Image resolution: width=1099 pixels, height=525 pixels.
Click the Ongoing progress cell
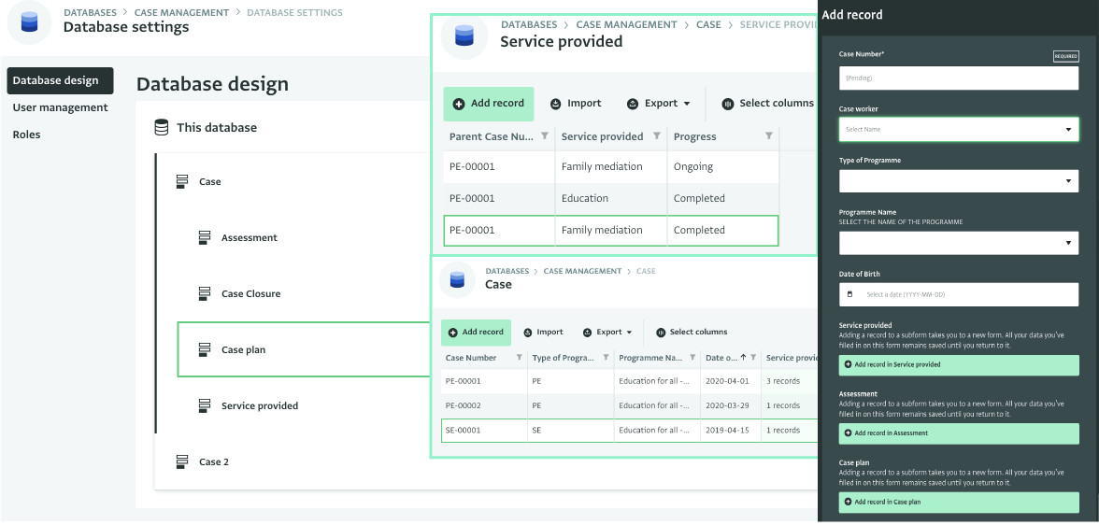pos(722,167)
